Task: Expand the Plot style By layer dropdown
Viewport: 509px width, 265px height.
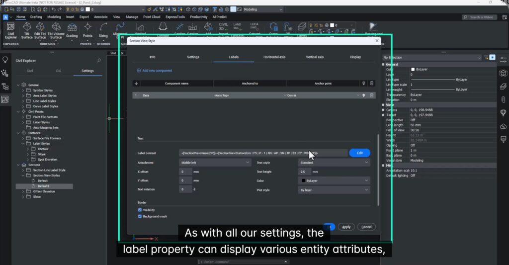Action: pos(334,190)
